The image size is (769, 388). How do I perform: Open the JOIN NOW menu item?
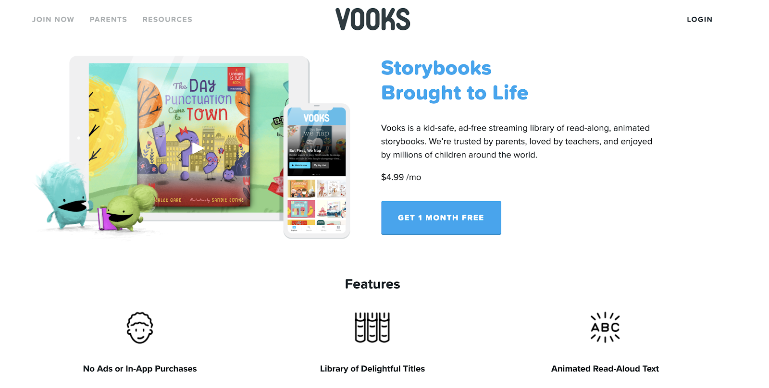[53, 20]
